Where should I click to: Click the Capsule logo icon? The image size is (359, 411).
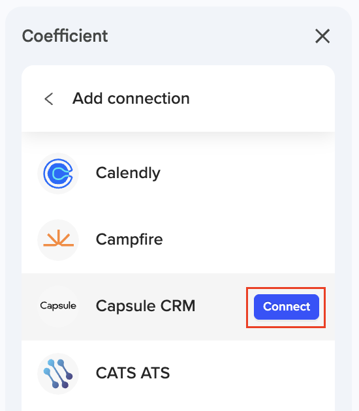coord(58,306)
